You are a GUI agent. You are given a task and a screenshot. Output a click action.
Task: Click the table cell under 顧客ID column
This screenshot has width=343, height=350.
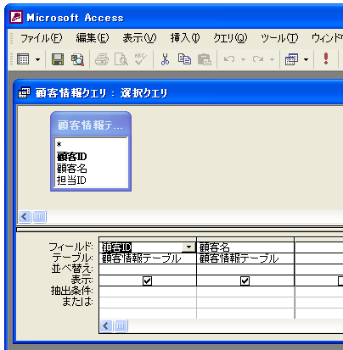[x=148, y=258]
